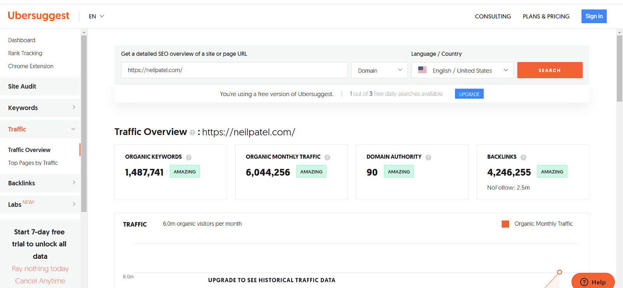Click the orange SEARCH button
The image size is (623, 288).
550,70
